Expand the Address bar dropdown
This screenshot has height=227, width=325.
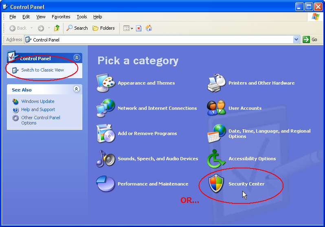tap(296, 39)
